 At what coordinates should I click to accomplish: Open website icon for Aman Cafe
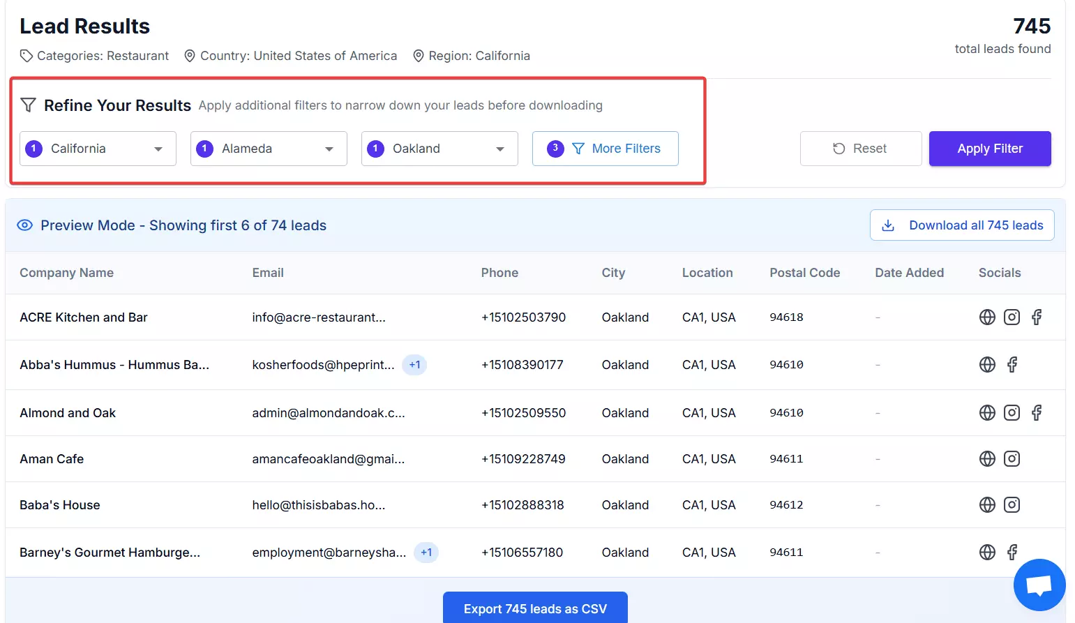987,459
